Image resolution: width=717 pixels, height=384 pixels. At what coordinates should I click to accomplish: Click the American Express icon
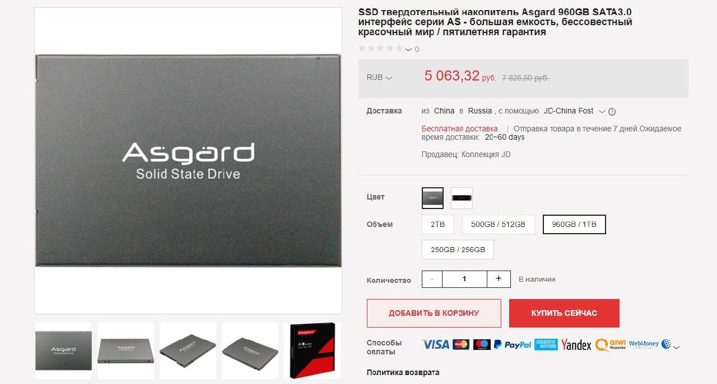pyautogui.click(x=546, y=344)
